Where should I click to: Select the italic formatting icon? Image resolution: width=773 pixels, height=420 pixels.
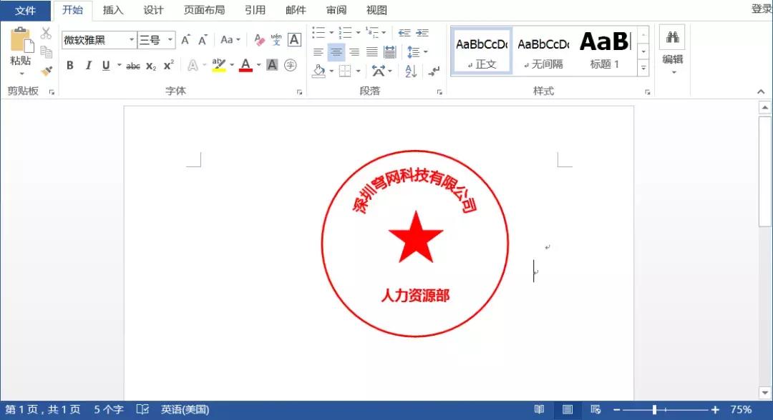[87, 65]
